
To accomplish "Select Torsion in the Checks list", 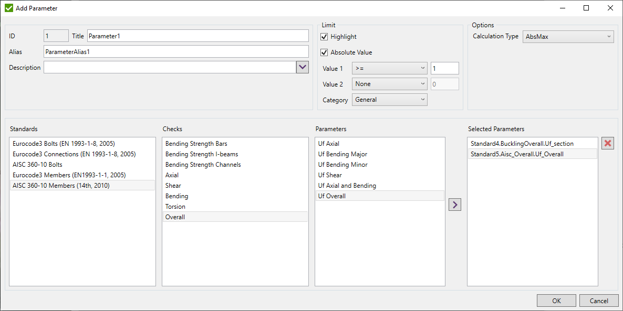I will click(x=235, y=206).
